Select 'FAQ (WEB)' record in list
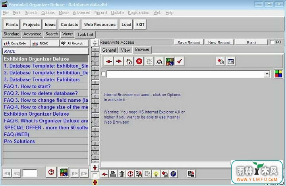Image resolution: width=286 pixels, height=186 pixels. click(46, 134)
